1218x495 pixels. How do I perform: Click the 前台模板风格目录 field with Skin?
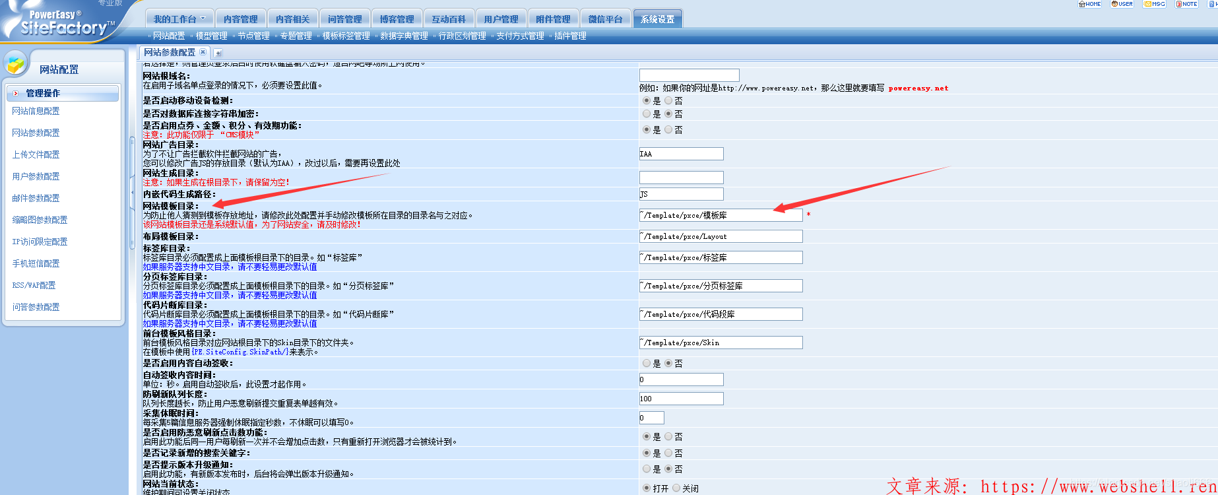[x=721, y=343]
